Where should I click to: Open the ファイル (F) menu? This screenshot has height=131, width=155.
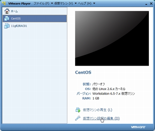(x=41, y=4)
